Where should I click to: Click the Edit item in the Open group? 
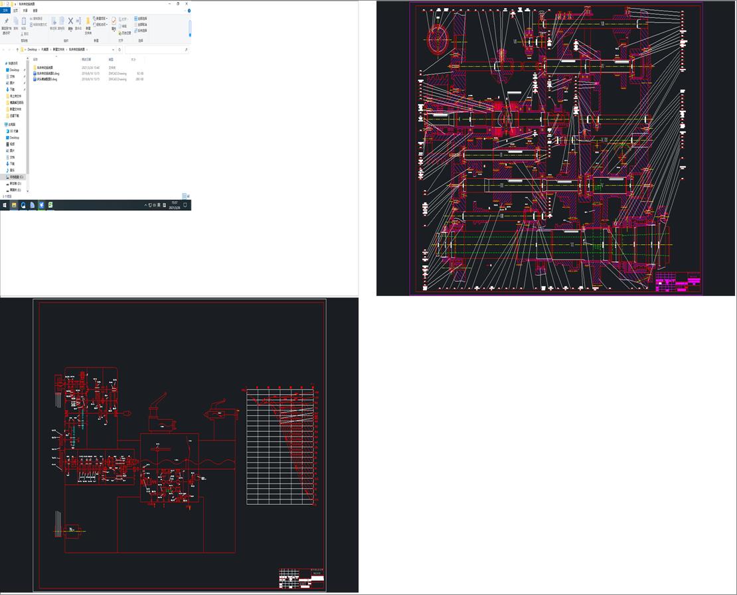point(123,27)
